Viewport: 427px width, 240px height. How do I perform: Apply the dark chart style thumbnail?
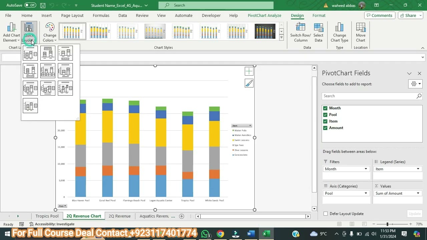point(265,31)
